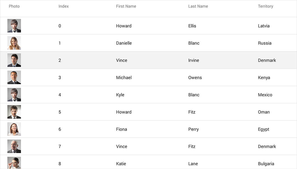Sort by the Territory column header

266,6
